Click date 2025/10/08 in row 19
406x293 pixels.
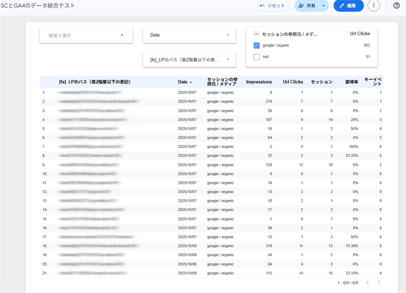(x=187, y=255)
